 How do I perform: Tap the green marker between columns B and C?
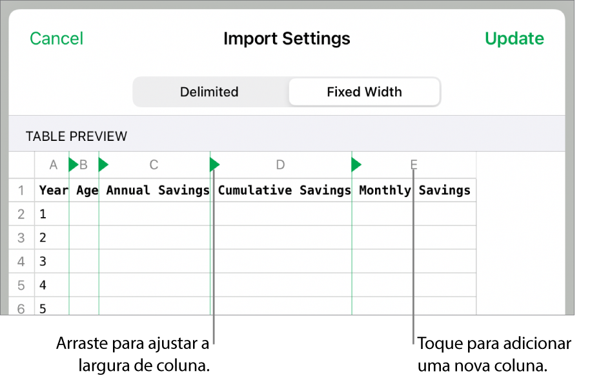tap(103, 165)
